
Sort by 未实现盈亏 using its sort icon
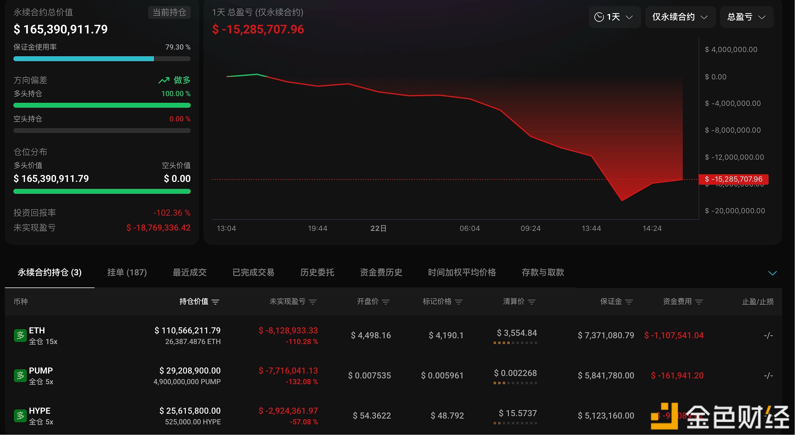313,302
